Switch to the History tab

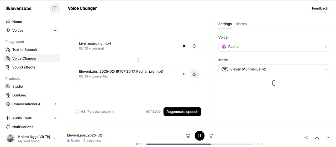(241, 24)
